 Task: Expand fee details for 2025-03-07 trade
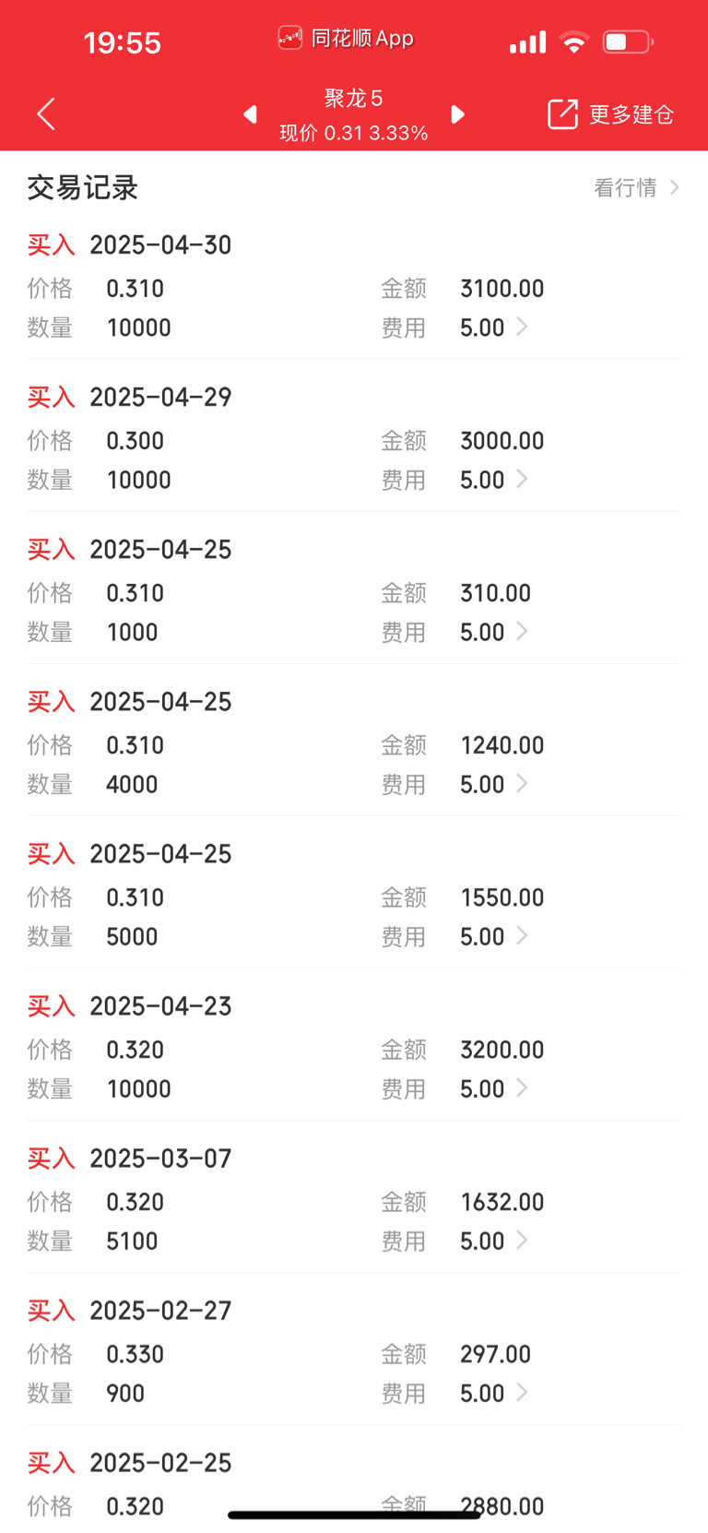point(522,1240)
